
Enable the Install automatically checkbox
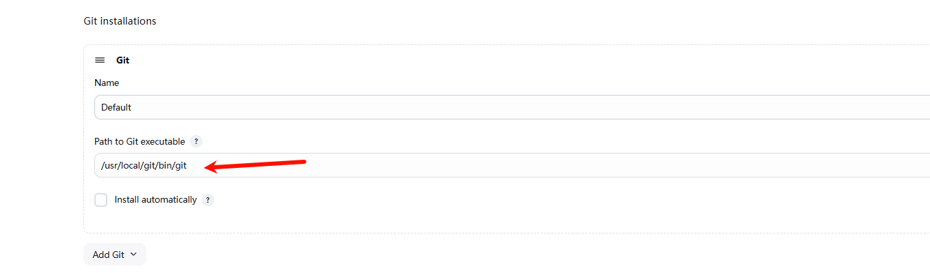pos(101,200)
